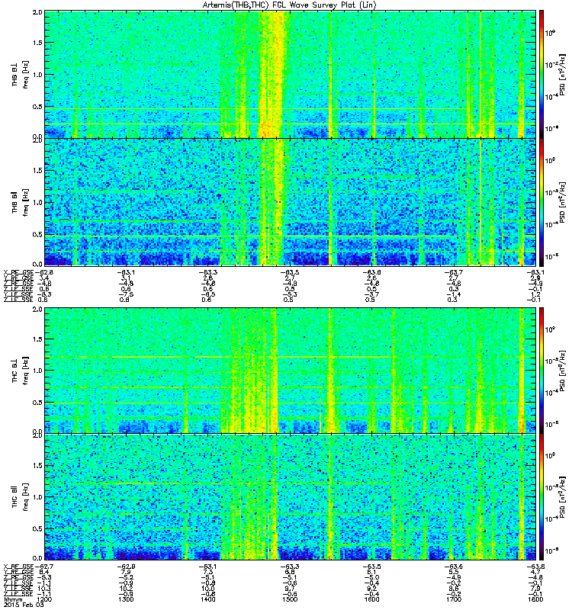Click PSD [nT²/Hz] label of top color bar
The width and height of the screenshot is (572, 610).
pyautogui.click(x=563, y=75)
